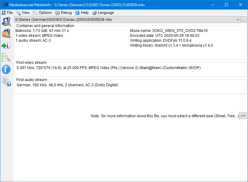The height and width of the screenshot is (182, 248).
Task: Close the MediaInfo window
Action: coord(241,5)
